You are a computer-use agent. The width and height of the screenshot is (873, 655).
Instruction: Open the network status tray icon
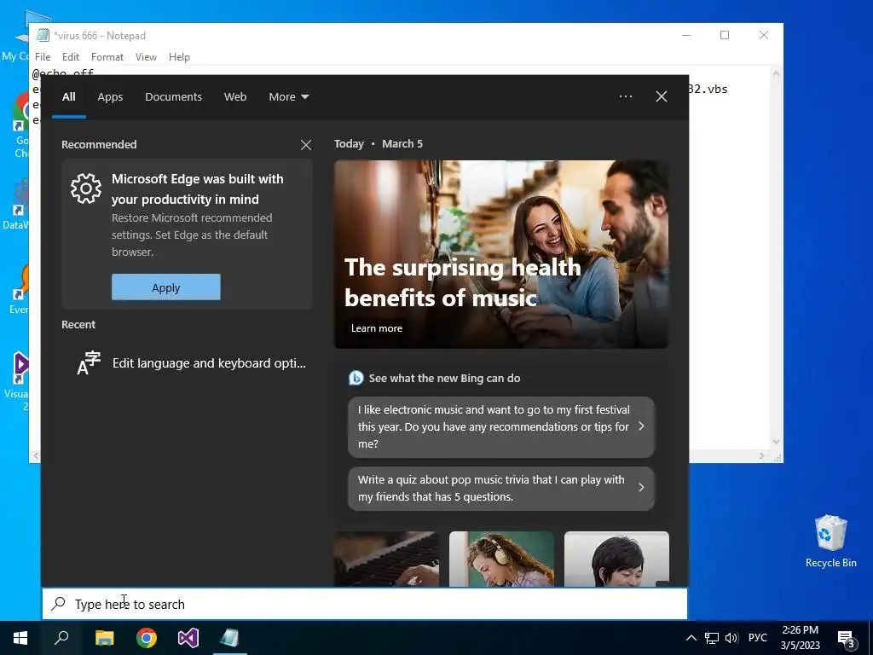click(712, 638)
